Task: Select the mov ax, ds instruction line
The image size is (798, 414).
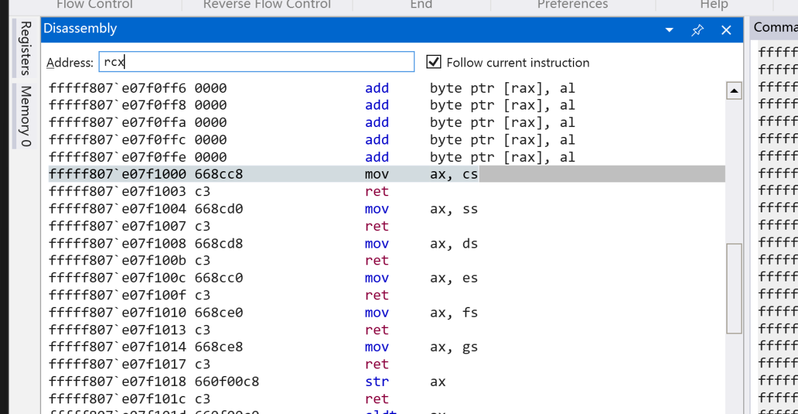Action: pyautogui.click(x=262, y=243)
